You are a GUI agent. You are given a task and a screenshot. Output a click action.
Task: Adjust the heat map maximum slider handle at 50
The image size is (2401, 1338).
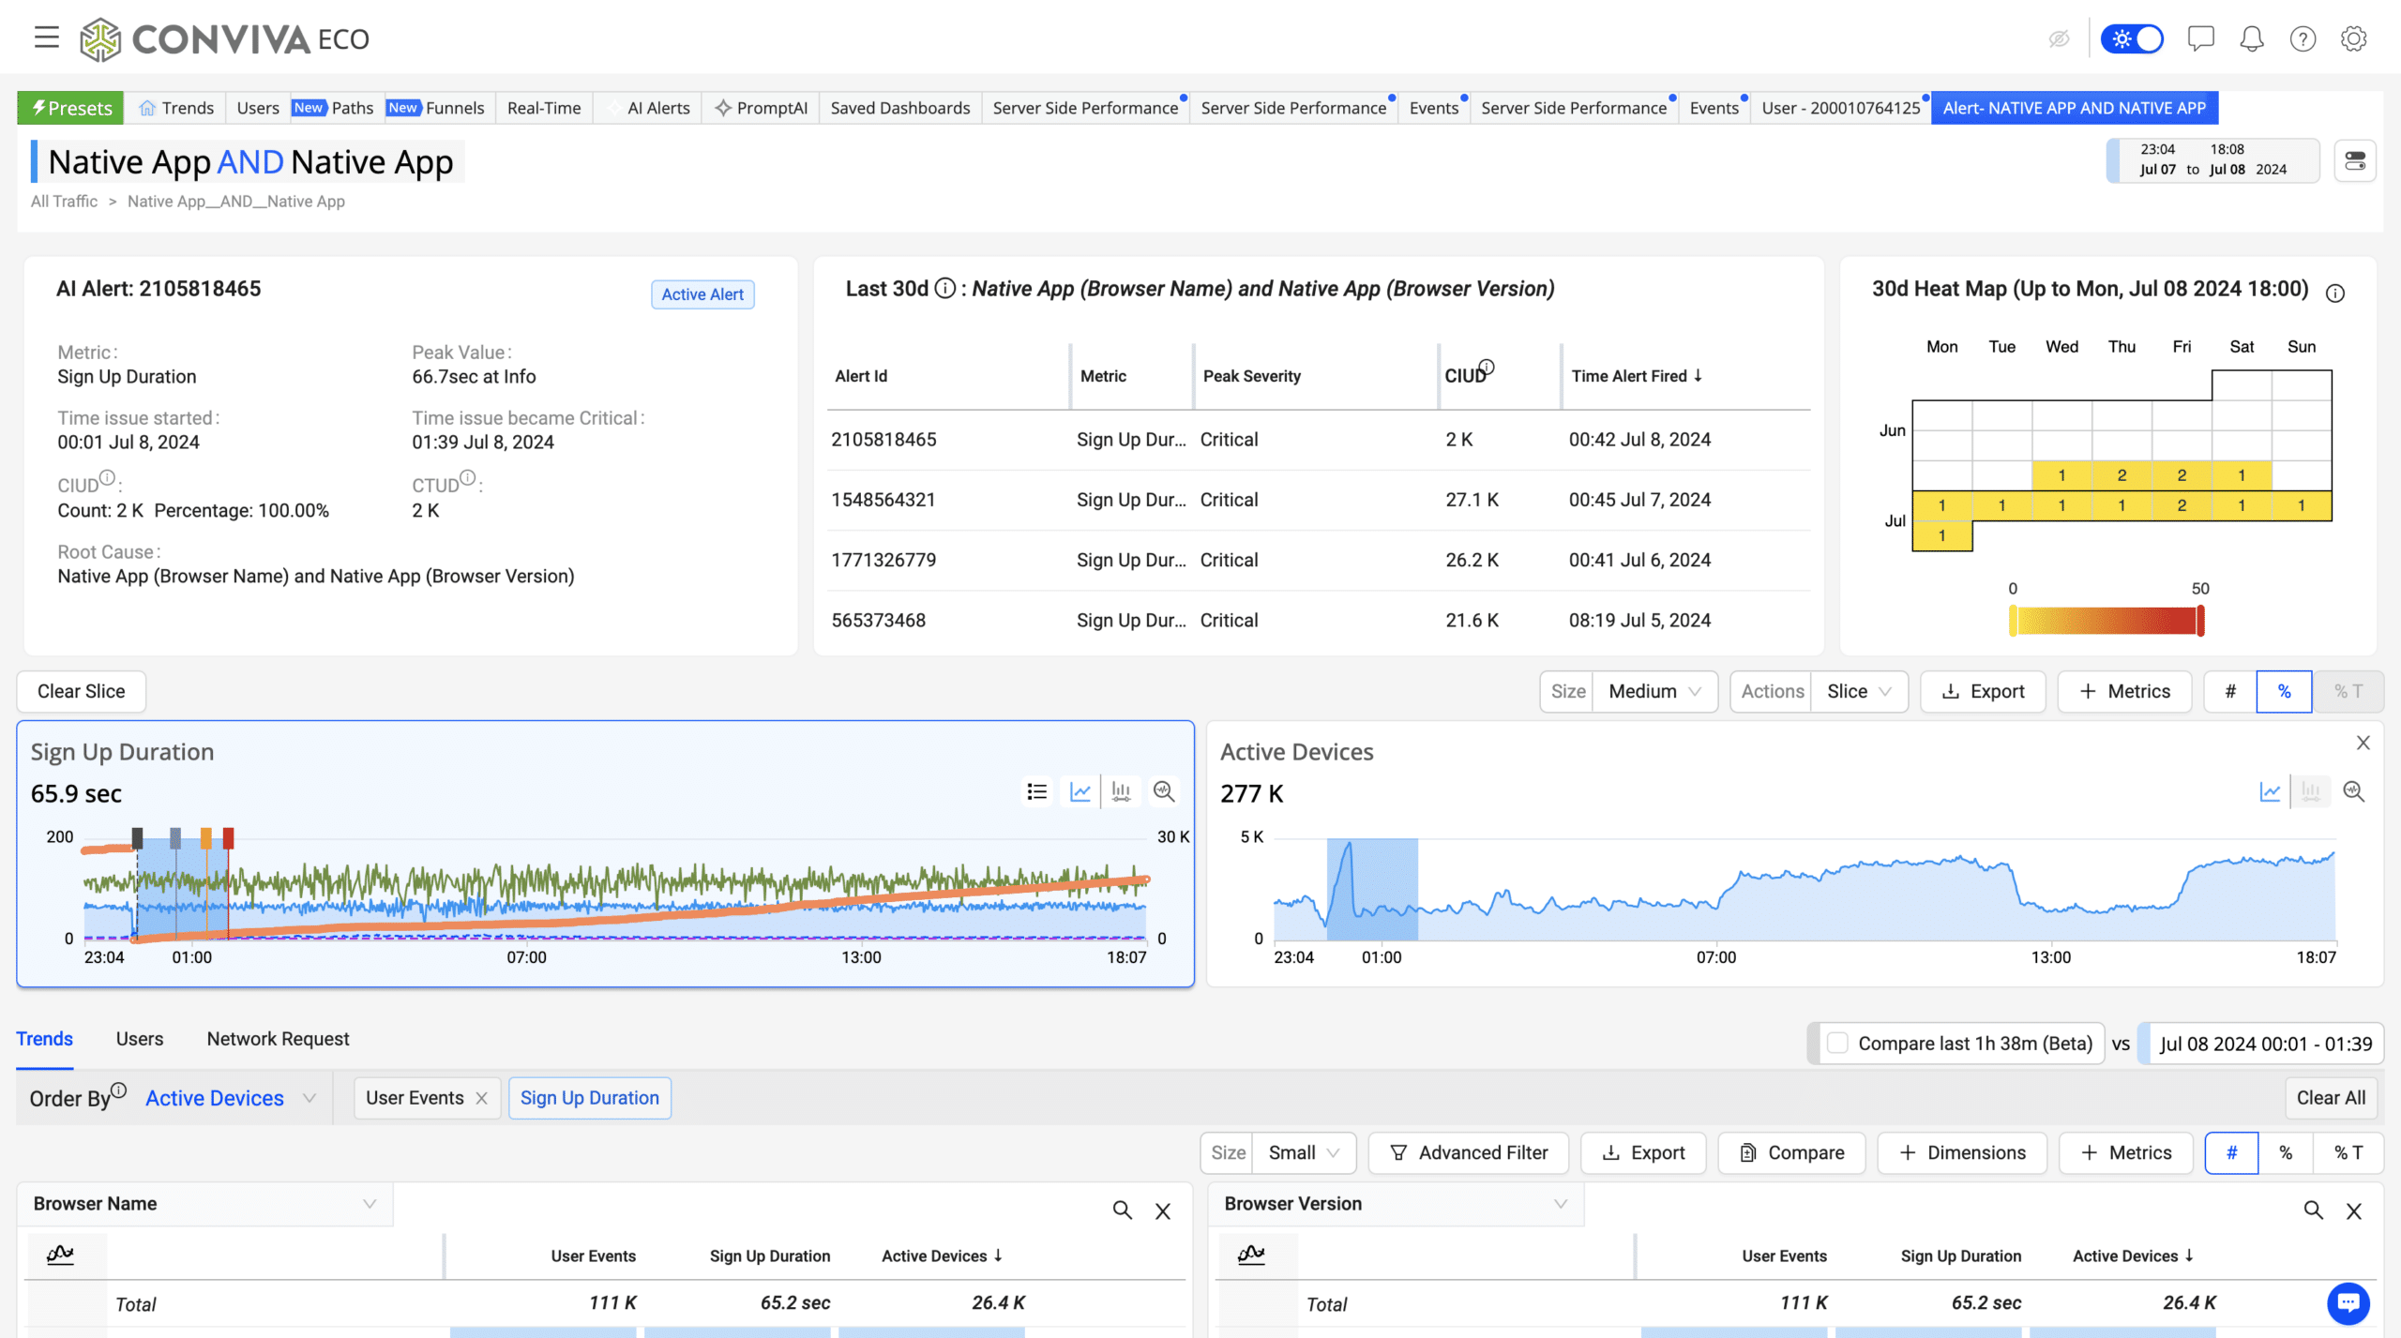(x=2200, y=621)
